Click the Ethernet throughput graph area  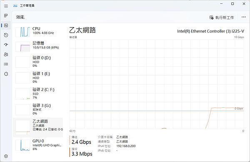(157, 84)
